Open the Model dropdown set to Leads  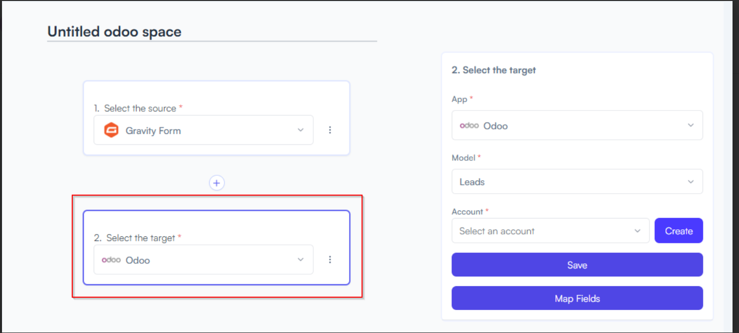[x=577, y=182]
